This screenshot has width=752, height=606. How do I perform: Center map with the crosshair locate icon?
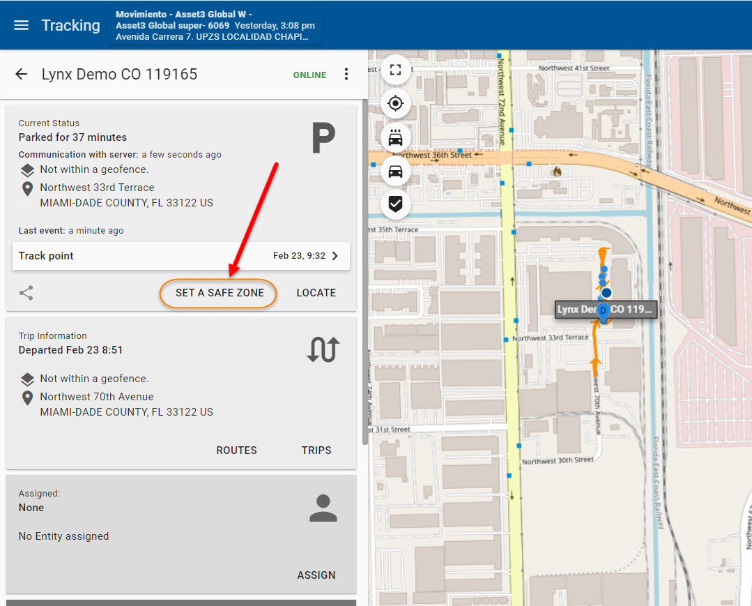[x=395, y=104]
